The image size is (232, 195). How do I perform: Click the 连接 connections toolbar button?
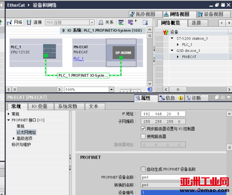click(x=34, y=22)
